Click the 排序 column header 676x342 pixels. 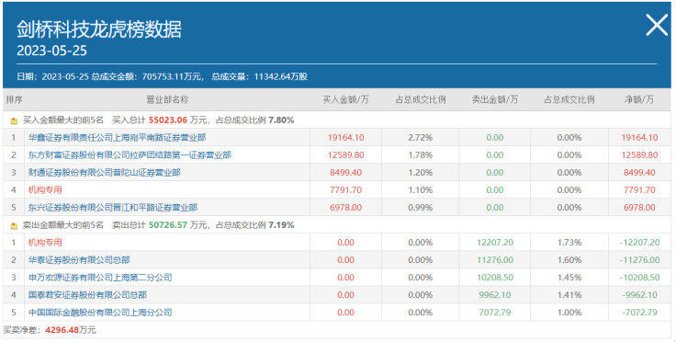tap(14, 99)
